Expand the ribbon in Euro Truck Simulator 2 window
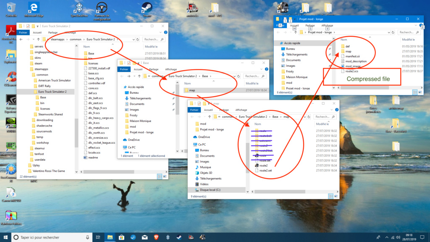Viewport: 430px width, 242px height. click(x=160, y=32)
